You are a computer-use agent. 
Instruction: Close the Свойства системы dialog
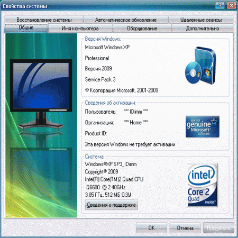(232, 5)
